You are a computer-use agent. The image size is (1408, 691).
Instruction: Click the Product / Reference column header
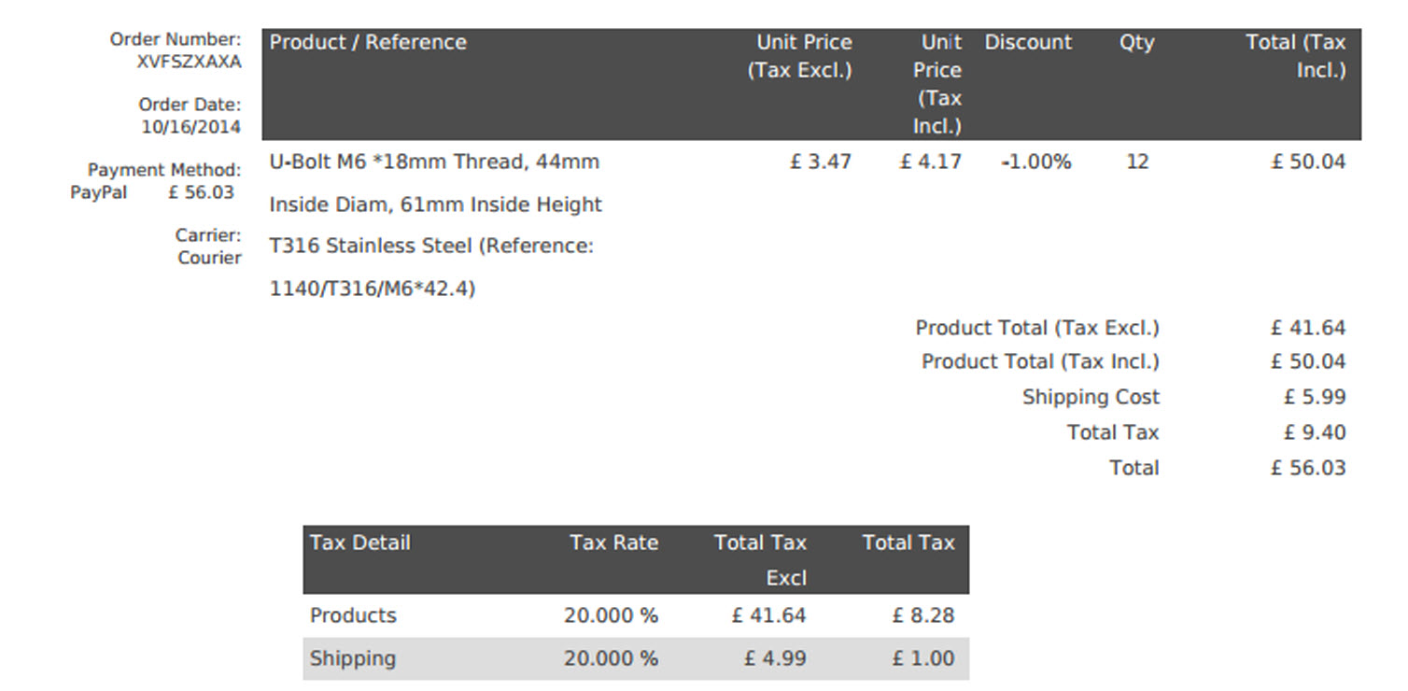368,43
